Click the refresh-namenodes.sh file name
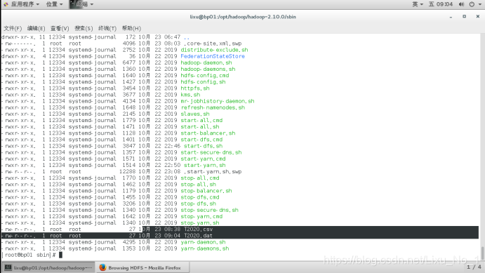 [213, 107]
